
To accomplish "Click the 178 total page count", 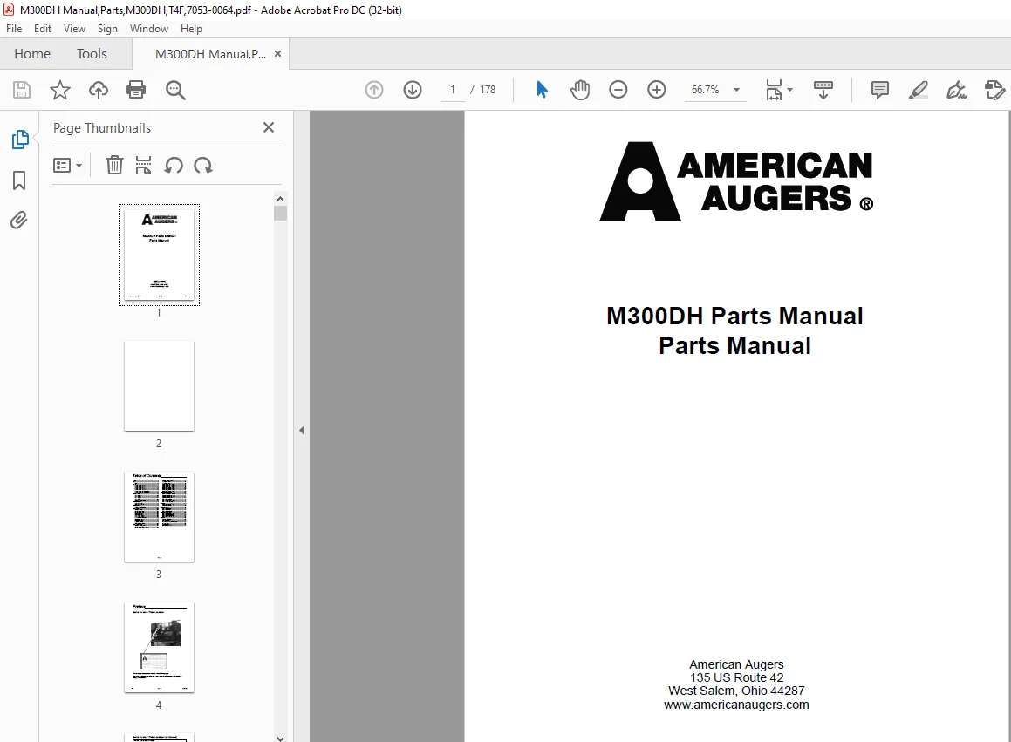I will click(x=488, y=90).
